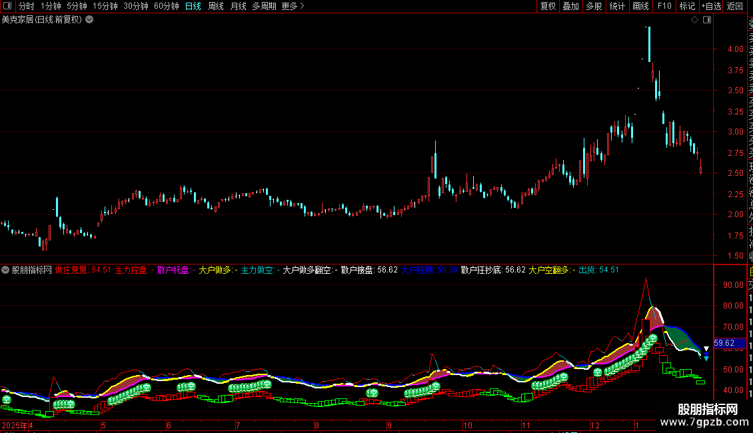
Task: Click the 主力控盘 indicator label
Action: click(134, 270)
